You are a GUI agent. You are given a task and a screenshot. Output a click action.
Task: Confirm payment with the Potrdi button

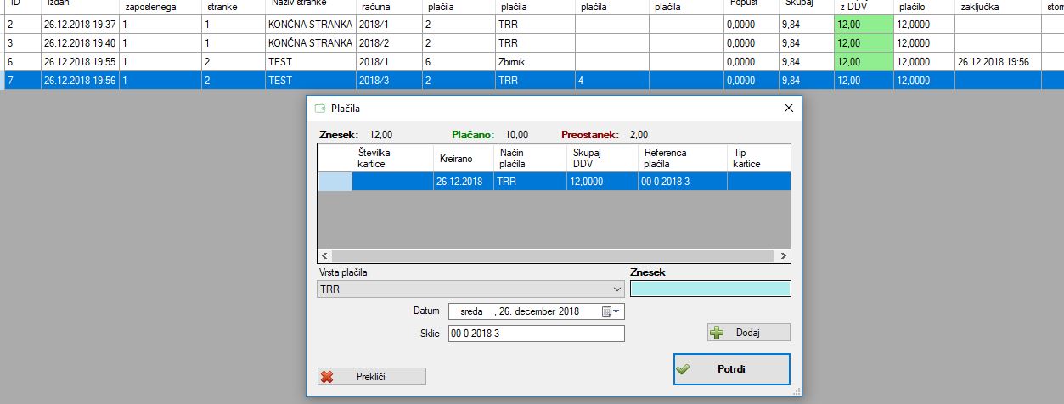[x=731, y=369]
